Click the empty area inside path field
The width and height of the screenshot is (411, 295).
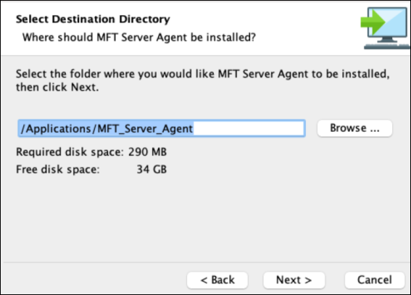point(249,128)
